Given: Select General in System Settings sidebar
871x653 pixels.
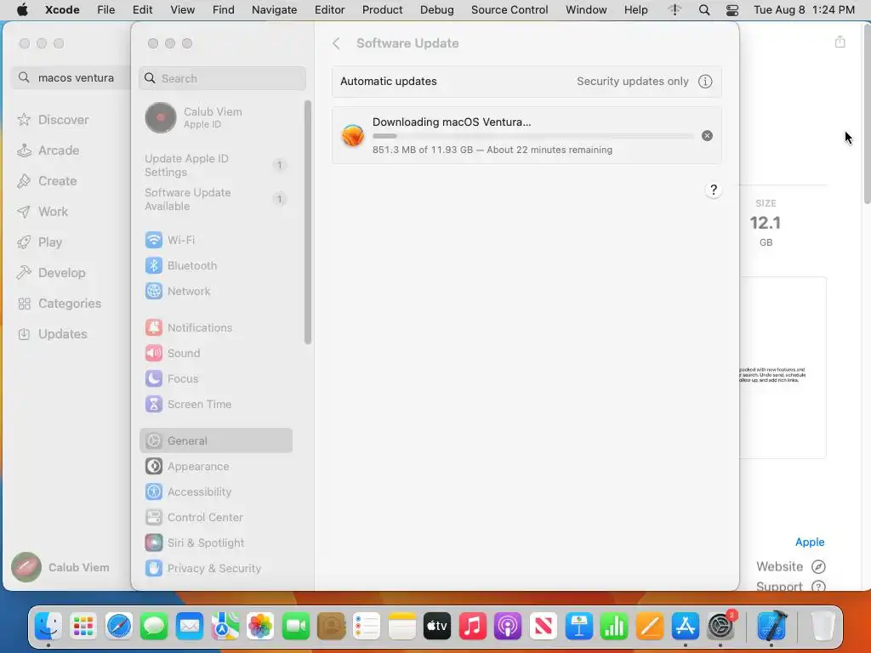Looking at the screenshot, I should (x=215, y=440).
